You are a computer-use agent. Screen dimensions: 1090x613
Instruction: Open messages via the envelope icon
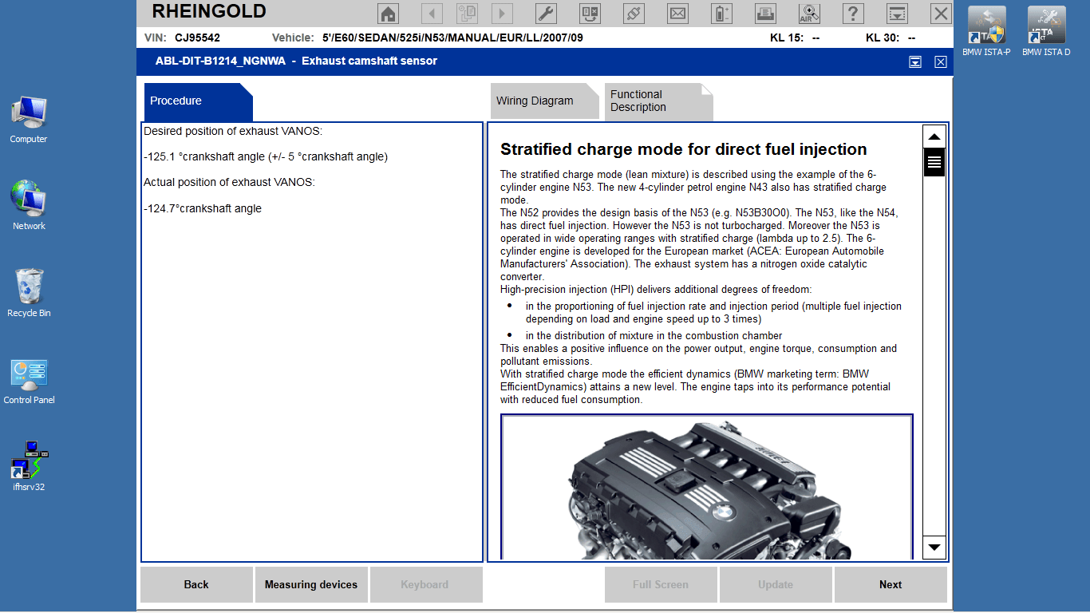[677, 13]
